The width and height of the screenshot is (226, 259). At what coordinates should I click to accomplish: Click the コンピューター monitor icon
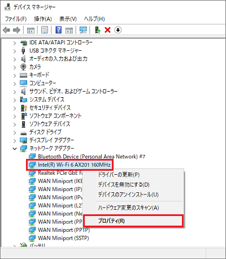coord(23,83)
